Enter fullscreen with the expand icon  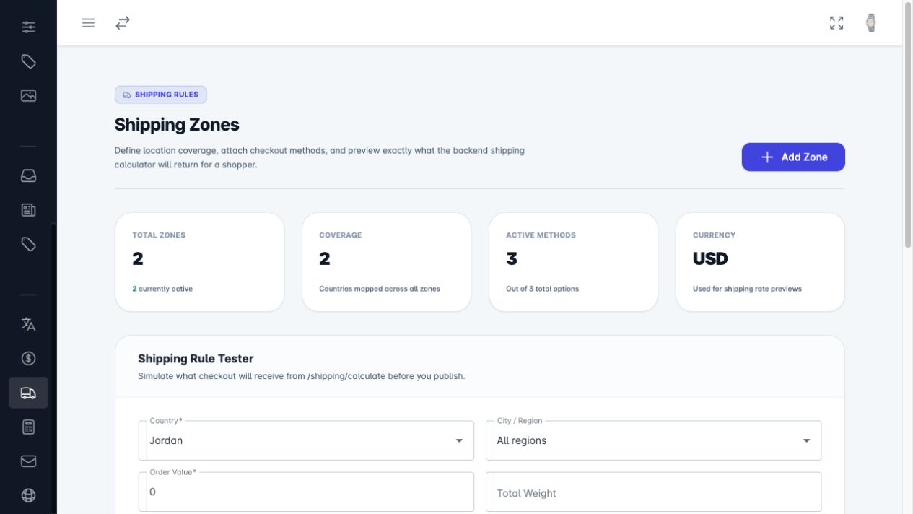[836, 23]
